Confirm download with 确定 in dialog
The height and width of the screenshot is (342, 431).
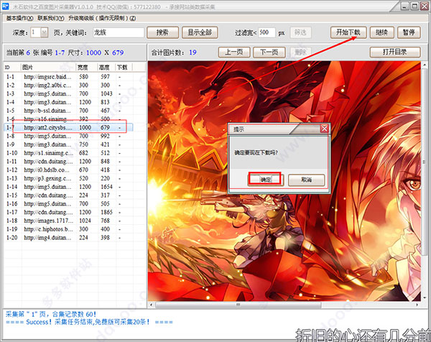266,180
